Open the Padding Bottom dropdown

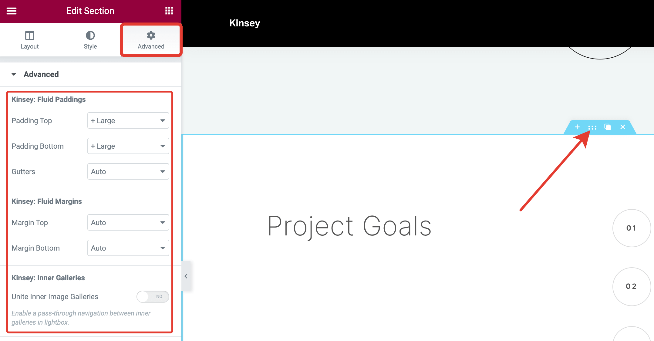click(x=128, y=146)
